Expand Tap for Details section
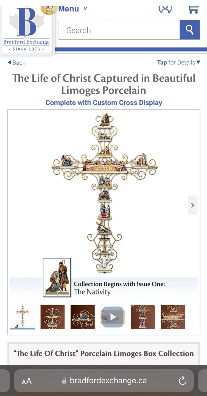This screenshot has width=207, height=396. [179, 62]
